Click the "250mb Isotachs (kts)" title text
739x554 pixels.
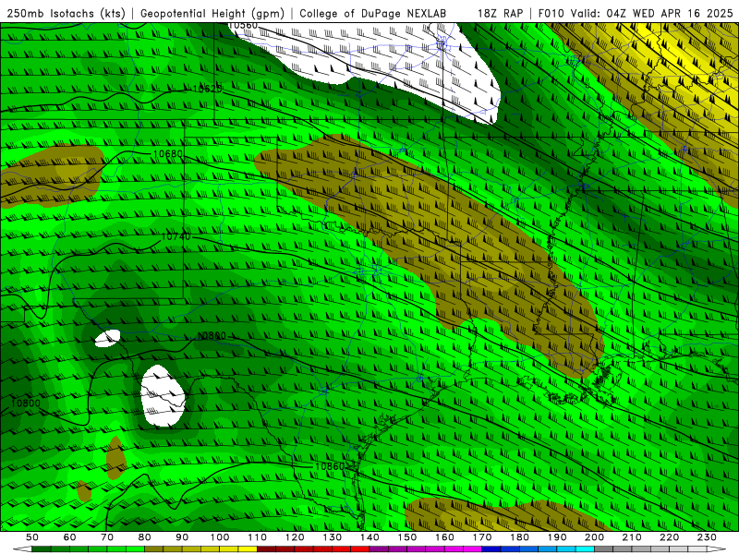point(66,13)
